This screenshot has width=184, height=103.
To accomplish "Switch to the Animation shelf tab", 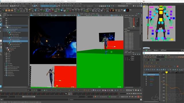I will click(x=31, y=8).
